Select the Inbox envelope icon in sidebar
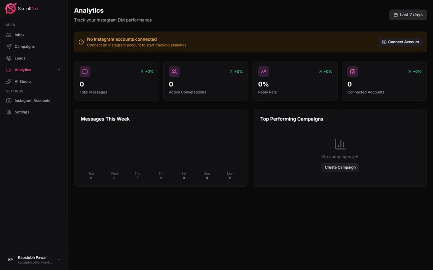433x270 pixels. (x=8, y=35)
